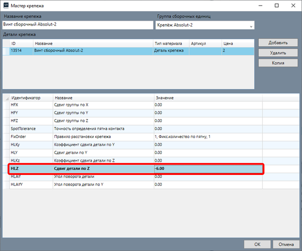Select the SpotTolerance value cell
This screenshot has height=251, width=302.
(208, 129)
